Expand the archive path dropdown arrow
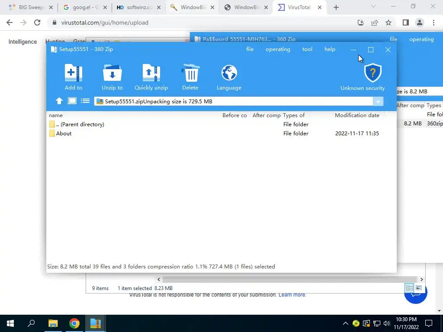Image resolution: width=443 pixels, height=332 pixels. [378, 102]
